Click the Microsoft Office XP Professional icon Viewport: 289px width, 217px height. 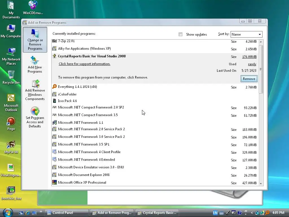pos(54,182)
